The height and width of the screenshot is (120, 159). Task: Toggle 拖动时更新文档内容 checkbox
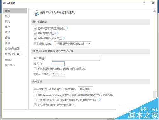tap(35, 38)
